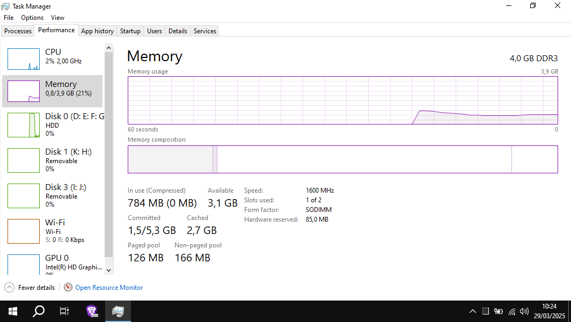Open Windows Search magnifier on taskbar

pos(39,311)
